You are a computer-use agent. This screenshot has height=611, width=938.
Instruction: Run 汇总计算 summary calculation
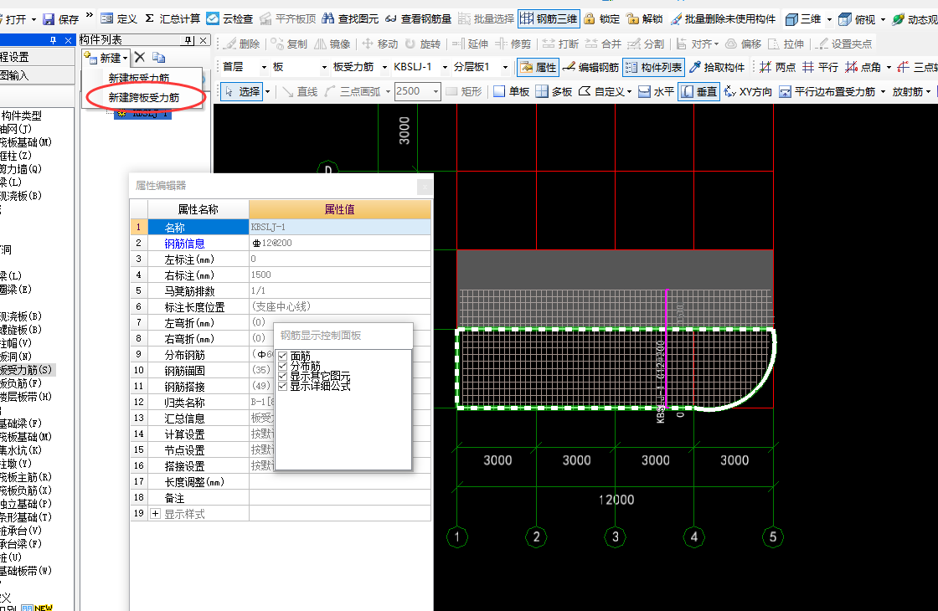[x=173, y=19]
